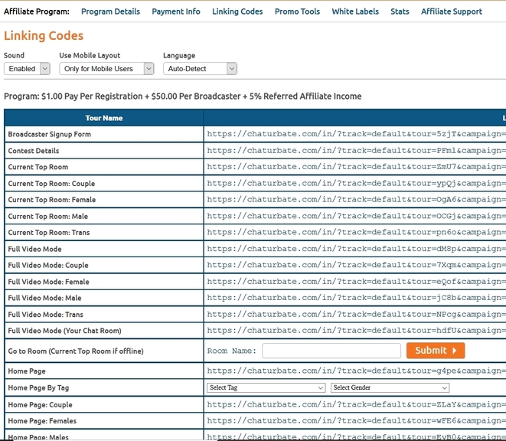This screenshot has height=441, width=506.
Task: Expand the Sound dropdown
Action: (x=27, y=68)
